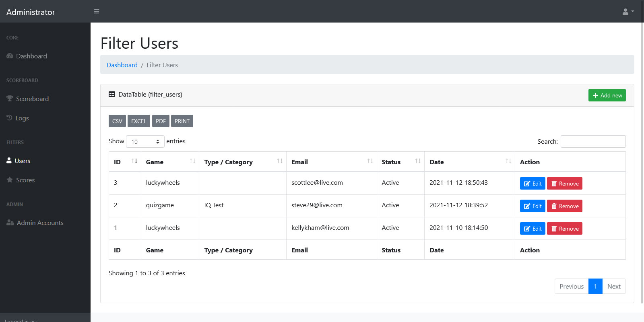This screenshot has height=322, width=644.
Task: Click the Next pagination button
Action: coord(614,287)
